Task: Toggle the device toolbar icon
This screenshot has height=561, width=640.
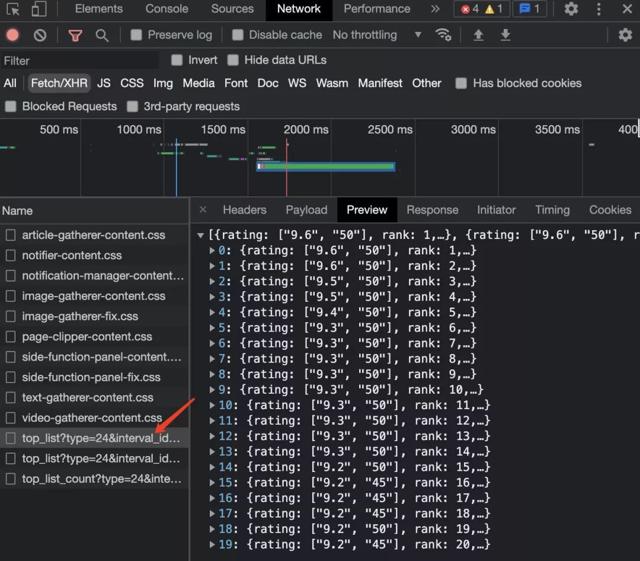Action: click(39, 9)
